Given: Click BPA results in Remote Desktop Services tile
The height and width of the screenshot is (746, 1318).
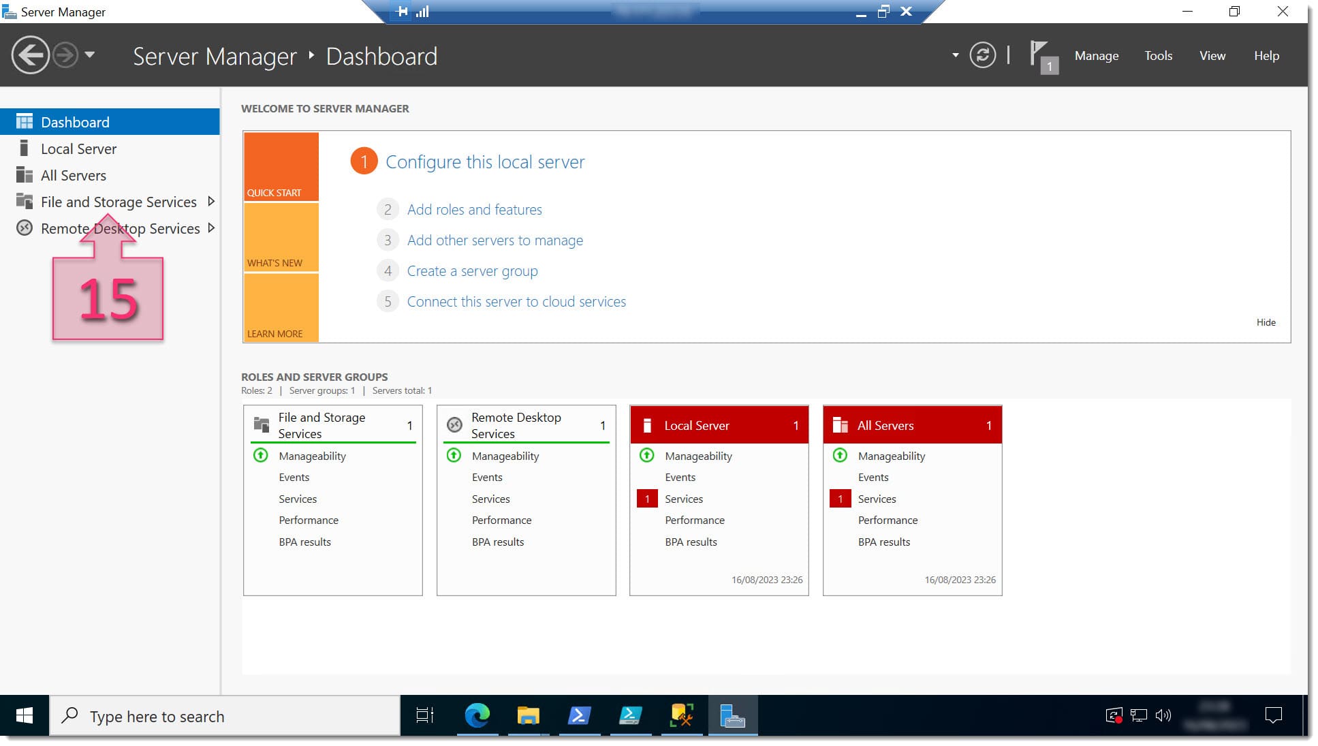Looking at the screenshot, I should pyautogui.click(x=498, y=542).
